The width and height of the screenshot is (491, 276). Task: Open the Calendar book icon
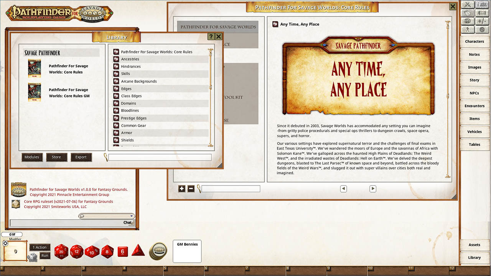click(468, 13)
